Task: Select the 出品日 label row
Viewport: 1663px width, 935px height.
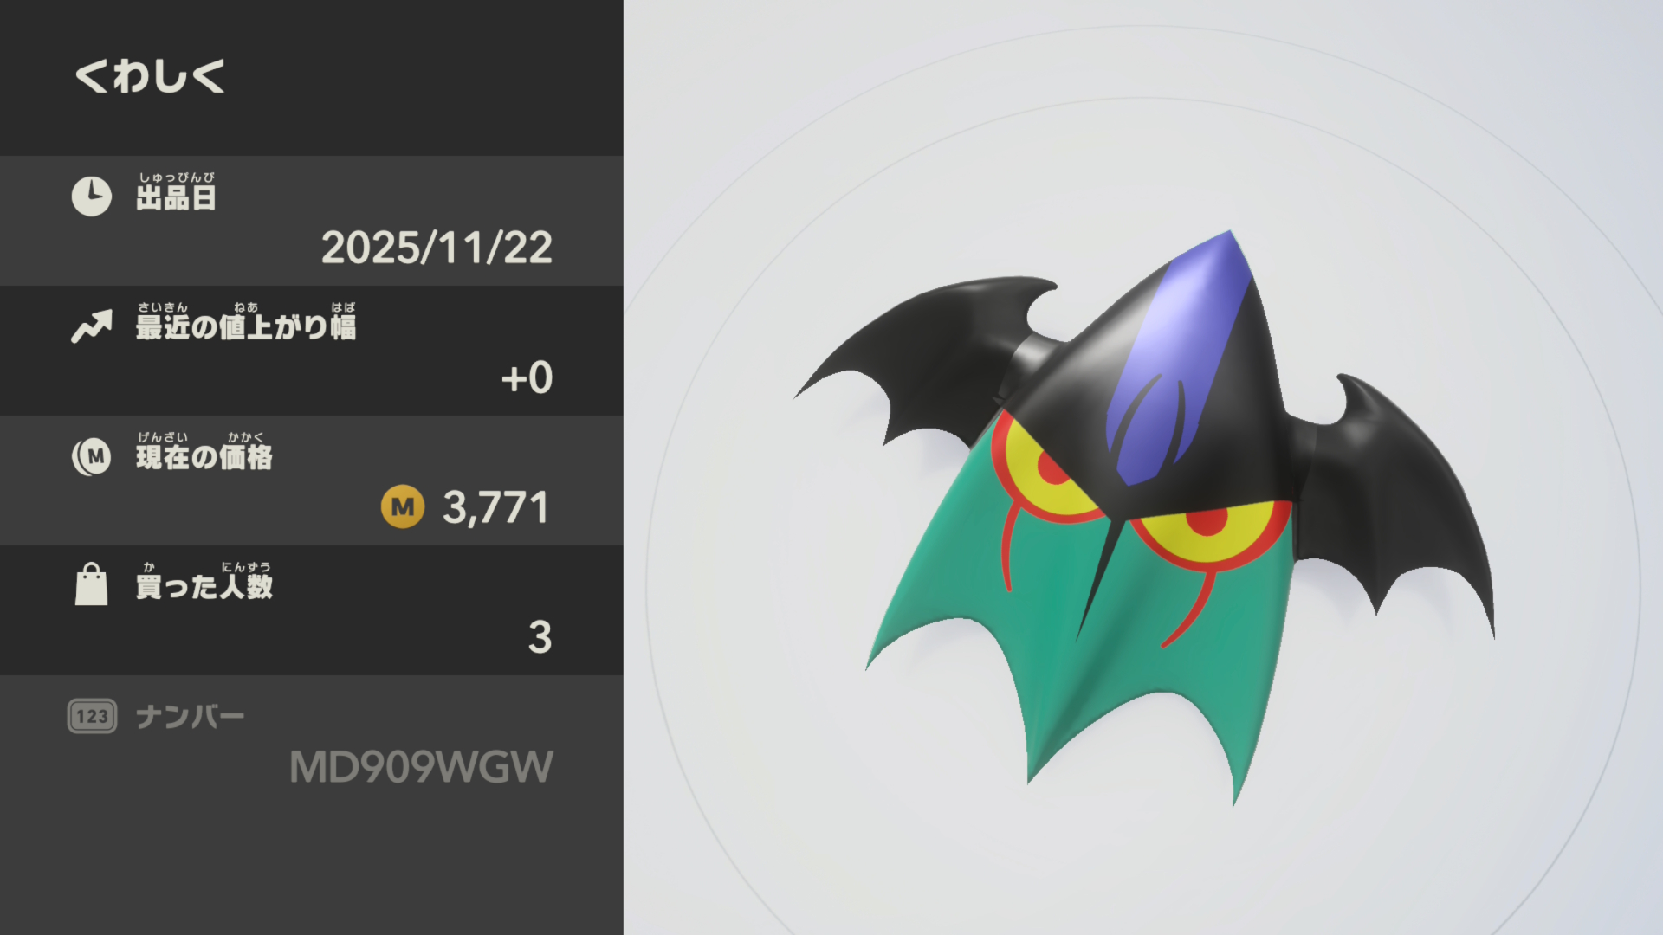Action: pos(312,221)
